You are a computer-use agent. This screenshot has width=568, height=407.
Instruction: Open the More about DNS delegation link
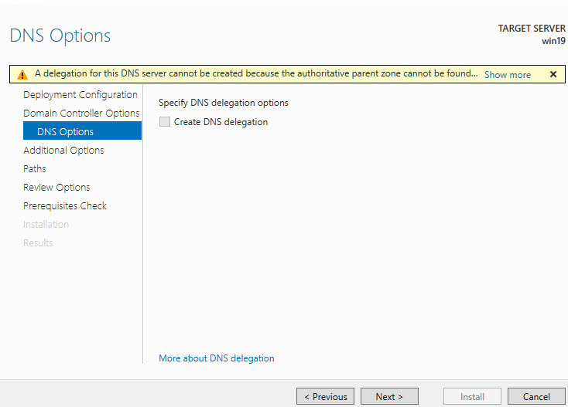pyautogui.click(x=216, y=358)
